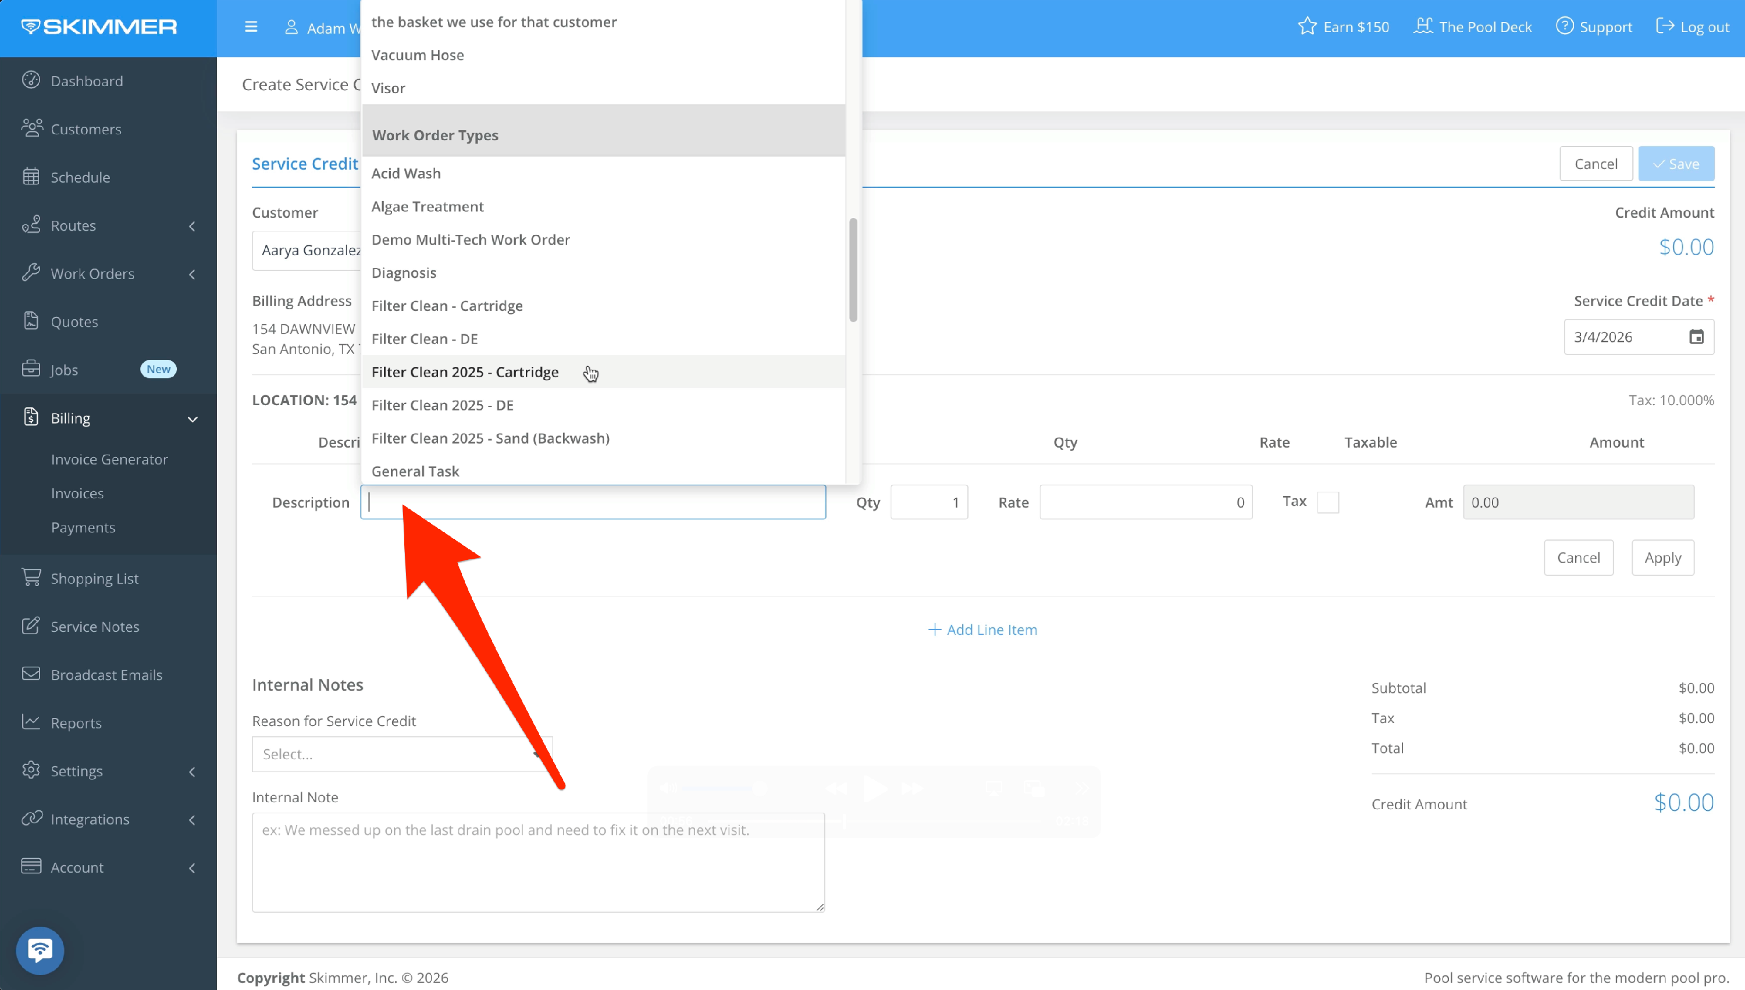Collapse the Billing sidebar section
The height and width of the screenshot is (990, 1745).
[x=192, y=419]
